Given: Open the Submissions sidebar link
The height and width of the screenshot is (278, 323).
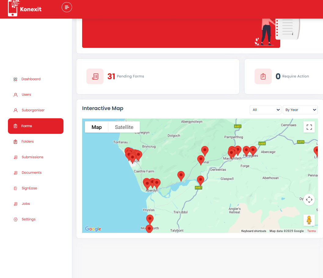Looking at the screenshot, I should 32,157.
